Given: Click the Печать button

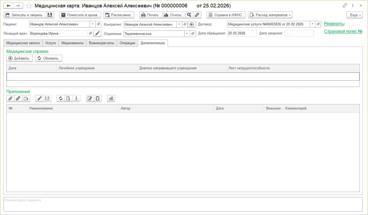Looking at the screenshot, I should pyautogui.click(x=150, y=15).
